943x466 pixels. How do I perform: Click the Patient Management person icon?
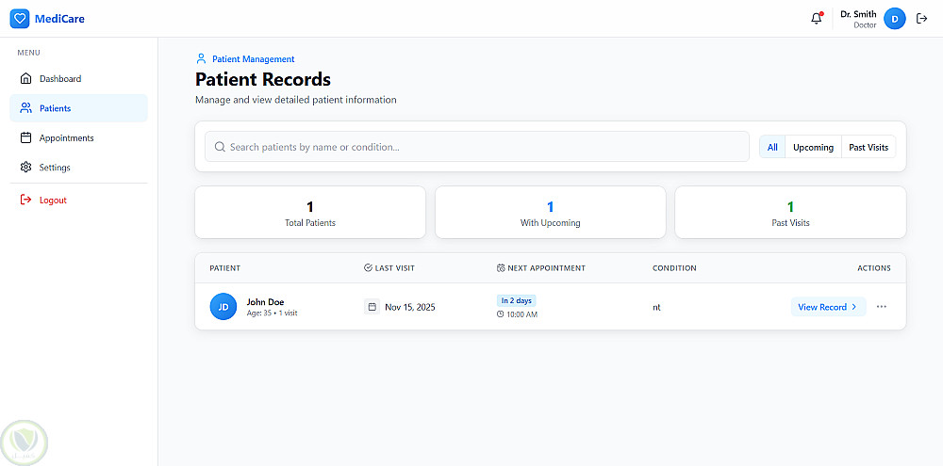(x=202, y=59)
